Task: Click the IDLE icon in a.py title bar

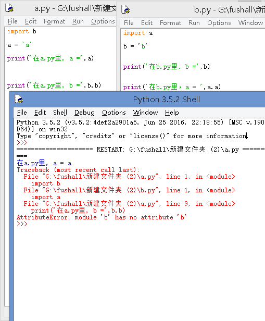Action: click(x=9, y=8)
